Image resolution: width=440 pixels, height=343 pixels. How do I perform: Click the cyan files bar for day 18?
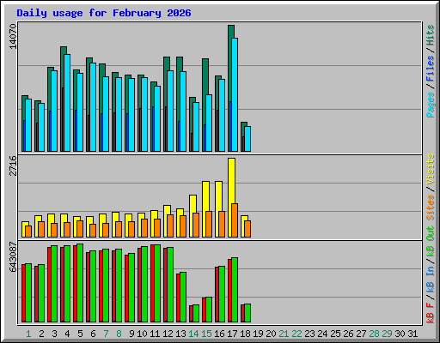[247, 139]
